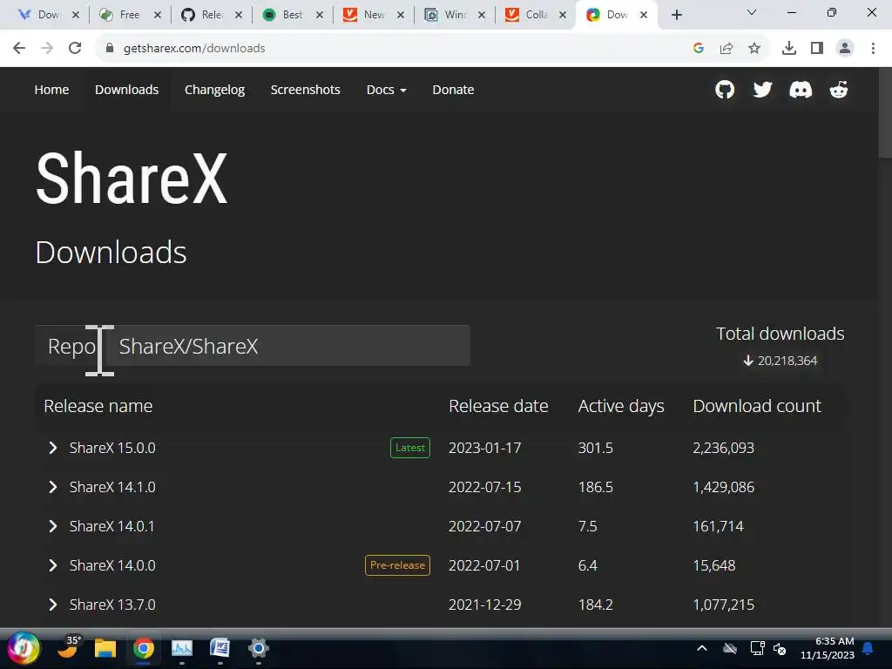Open Chrome profile avatar

[845, 48]
